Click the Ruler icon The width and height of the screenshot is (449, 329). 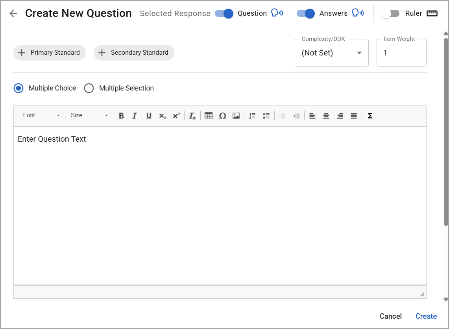tap(432, 13)
